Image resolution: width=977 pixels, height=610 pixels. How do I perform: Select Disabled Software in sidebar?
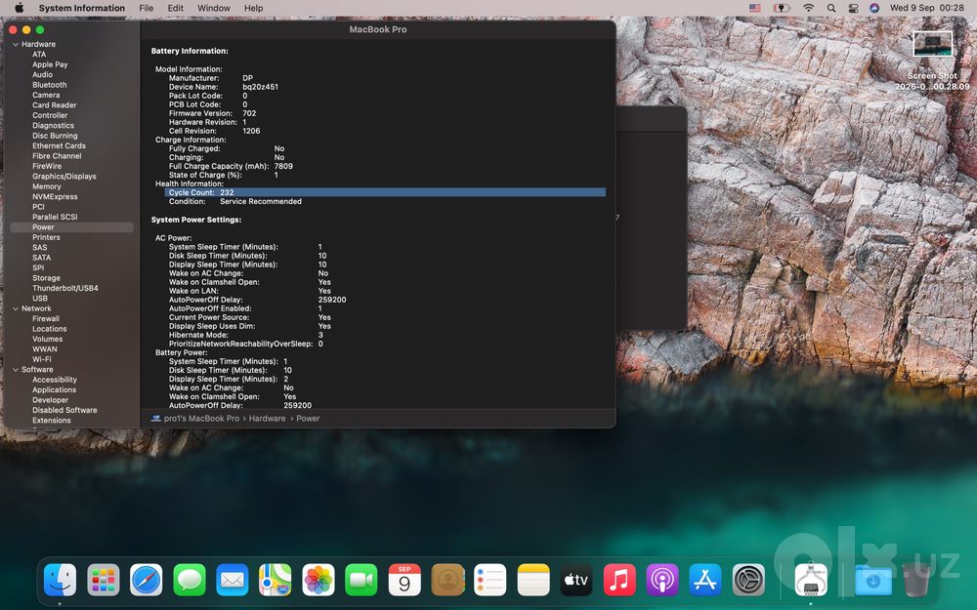point(64,410)
